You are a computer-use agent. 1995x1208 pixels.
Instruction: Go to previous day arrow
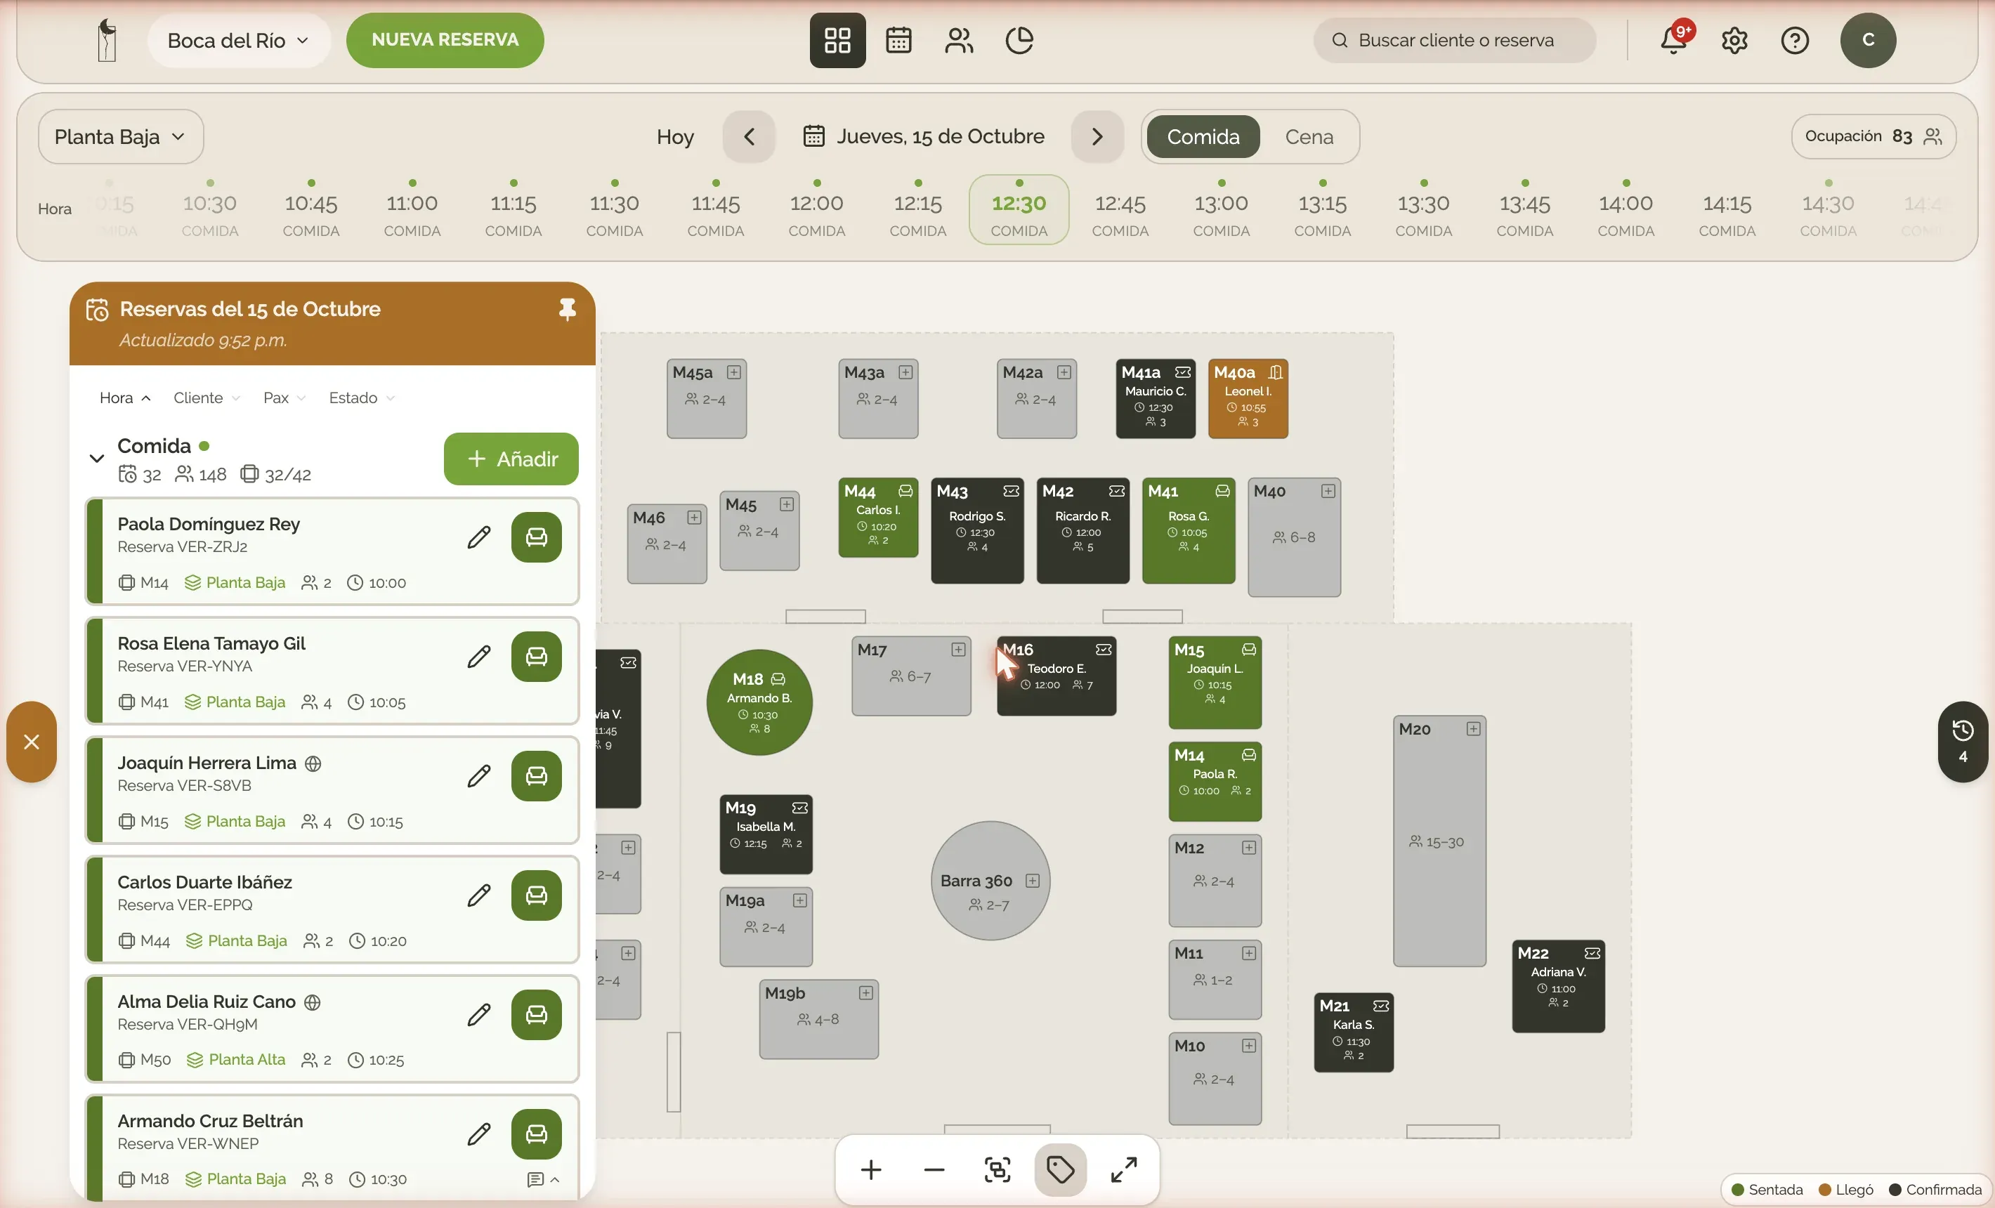pos(749,137)
